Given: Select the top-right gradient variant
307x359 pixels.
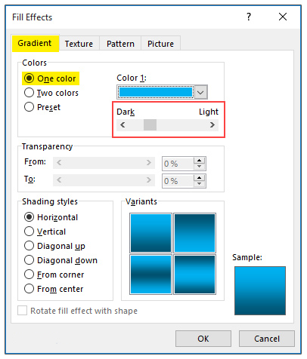Looking at the screenshot, I should tap(194, 233).
